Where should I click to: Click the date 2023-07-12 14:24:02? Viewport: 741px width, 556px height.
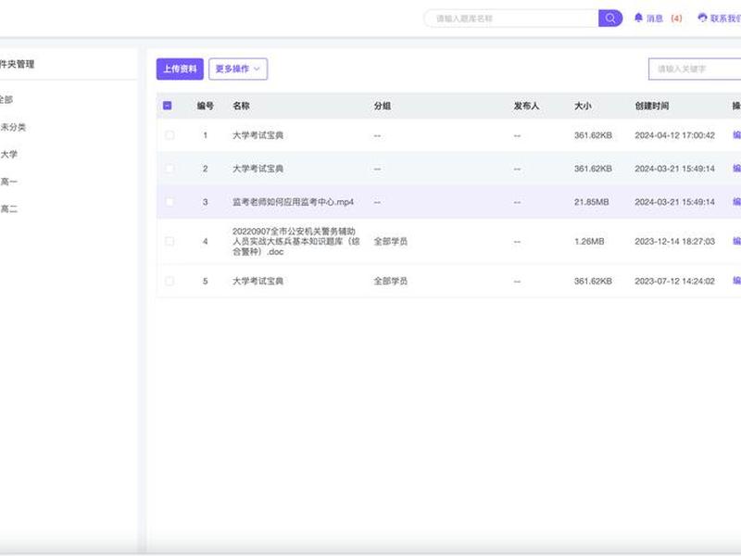tap(675, 281)
